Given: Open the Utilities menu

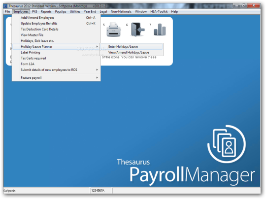Looking at the screenshot, I should [75, 11].
